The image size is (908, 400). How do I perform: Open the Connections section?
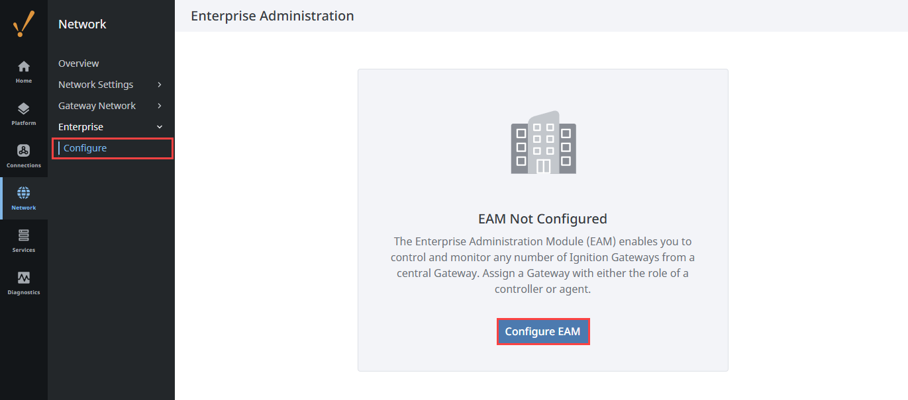[24, 156]
